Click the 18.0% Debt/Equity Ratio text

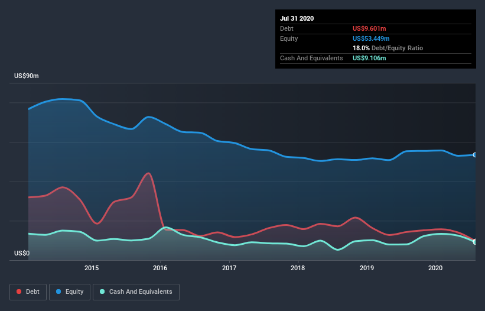[x=388, y=48]
